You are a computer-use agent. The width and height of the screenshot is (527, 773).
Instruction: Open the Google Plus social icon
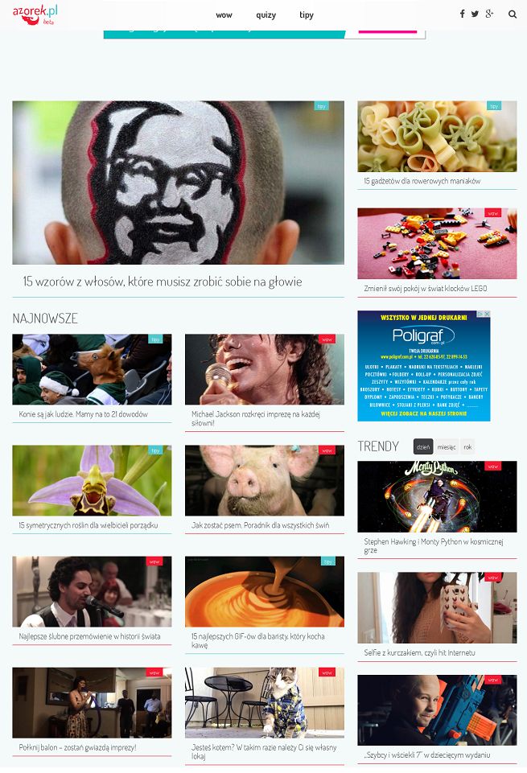point(489,14)
